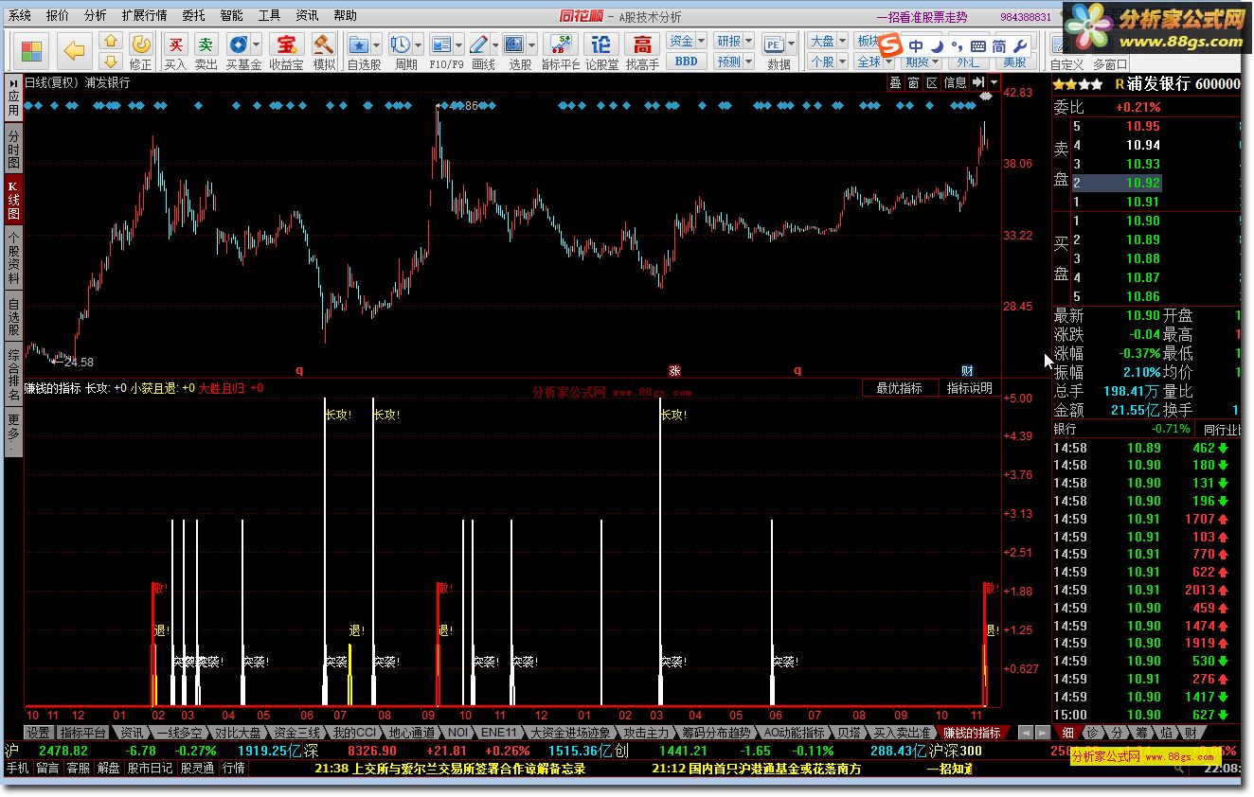This screenshot has width=1254, height=797.
Task: Open the 扩展行情 menu
Action: 144,16
